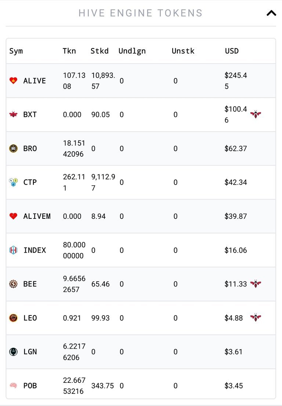Click the BXT bee token icon

(14, 114)
